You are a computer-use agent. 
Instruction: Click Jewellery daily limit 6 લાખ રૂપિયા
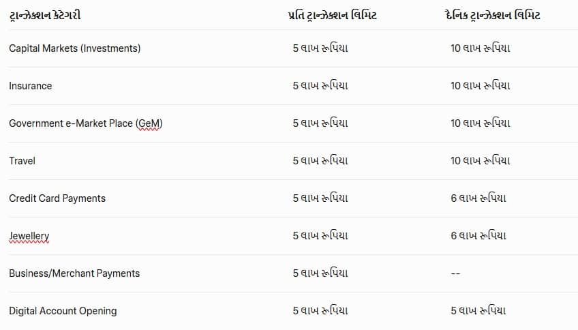tap(478, 236)
